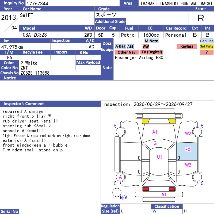The width and height of the screenshot is (214, 214).
Task: Click the N/A spare tire circle
Action: point(117,192)
